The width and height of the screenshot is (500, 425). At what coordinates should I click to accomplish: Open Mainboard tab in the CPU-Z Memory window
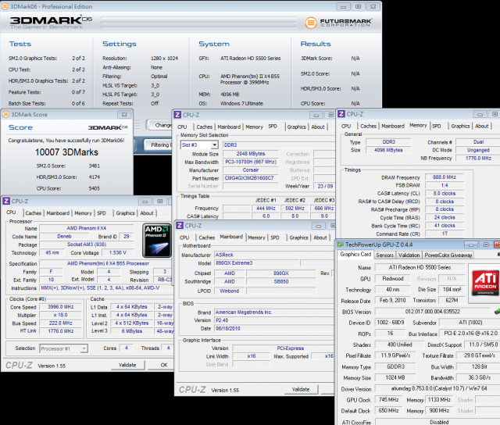point(393,127)
